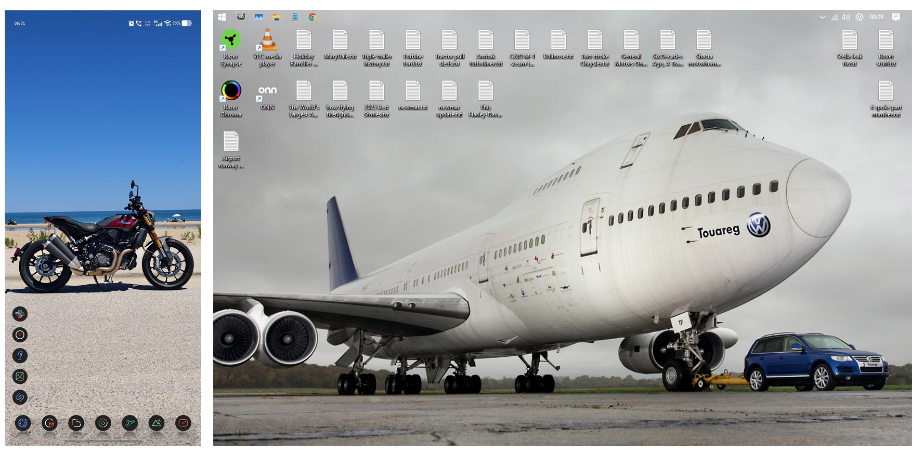923x453 pixels.
Task: Select the This Harley-Dav... text file
Action: 486,99
